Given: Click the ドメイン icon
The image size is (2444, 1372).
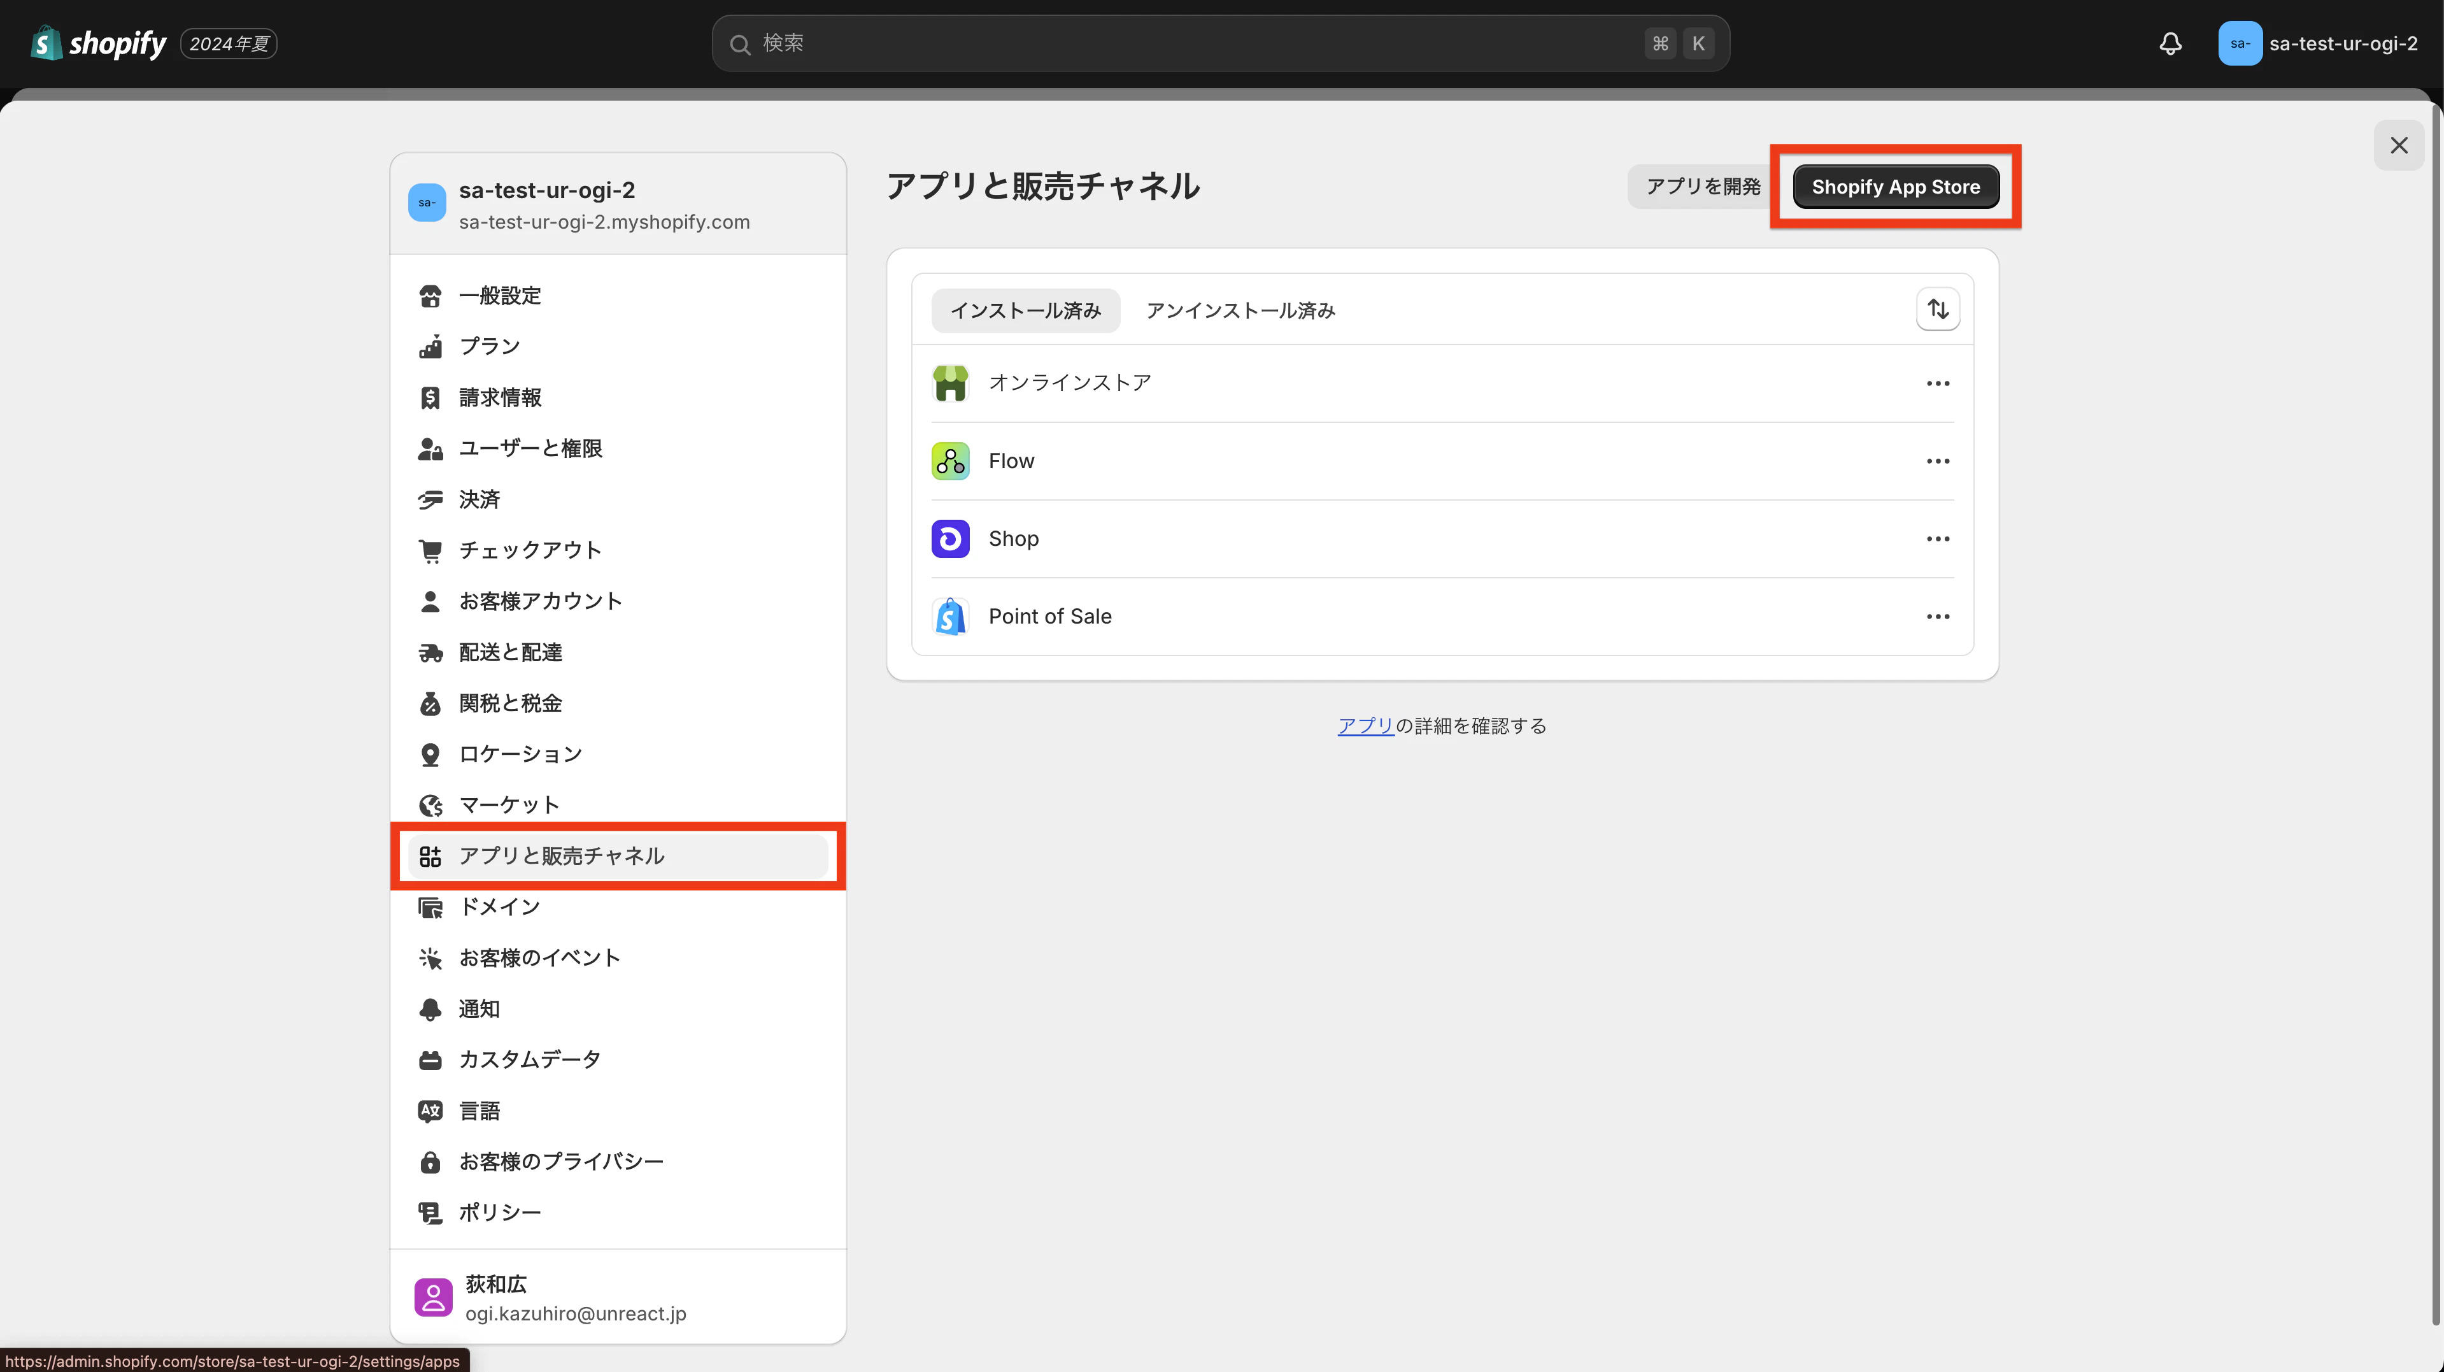Looking at the screenshot, I should point(430,907).
